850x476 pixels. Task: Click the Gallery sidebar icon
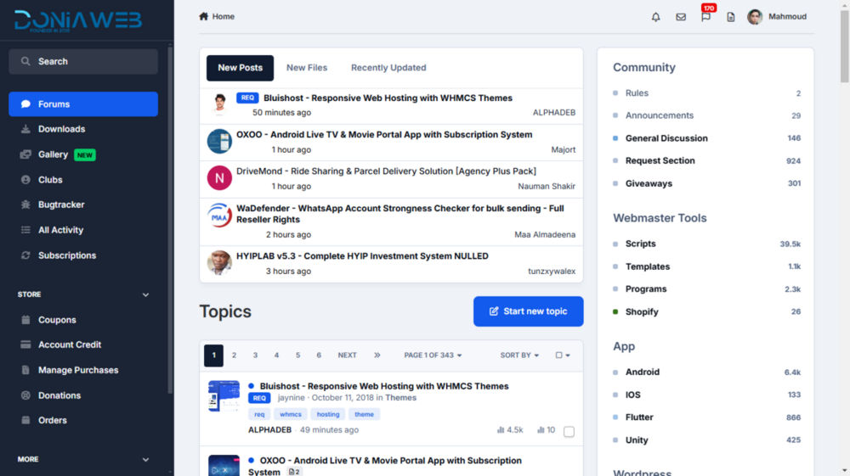coord(25,154)
